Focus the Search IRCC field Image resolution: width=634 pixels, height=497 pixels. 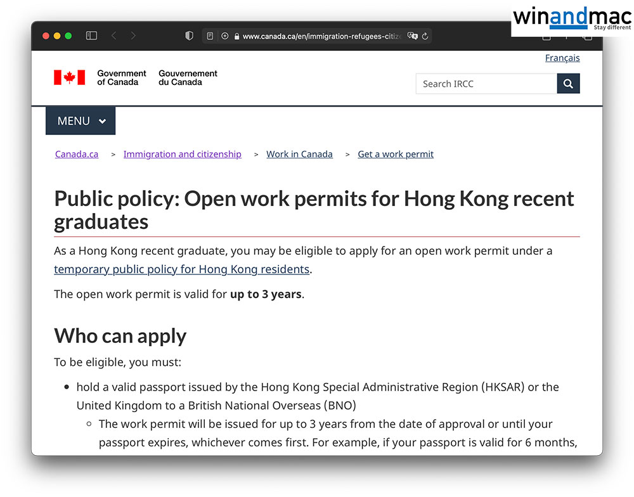486,84
